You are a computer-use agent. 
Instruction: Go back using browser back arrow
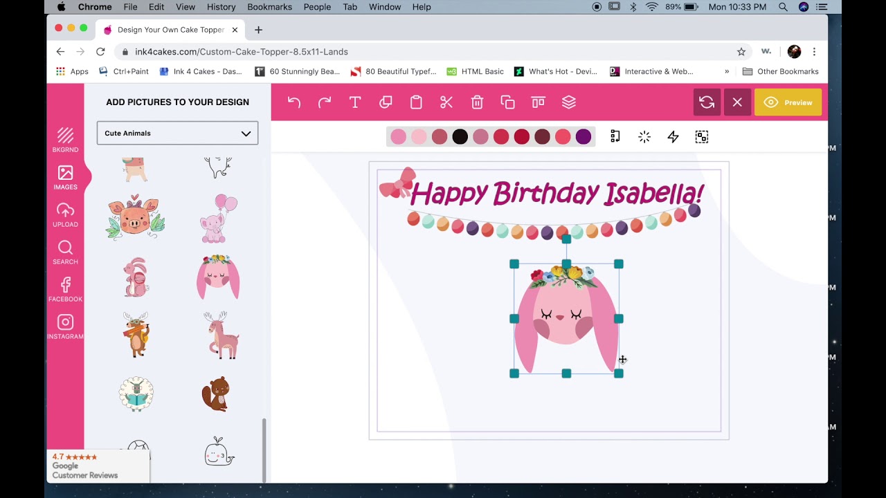point(60,52)
